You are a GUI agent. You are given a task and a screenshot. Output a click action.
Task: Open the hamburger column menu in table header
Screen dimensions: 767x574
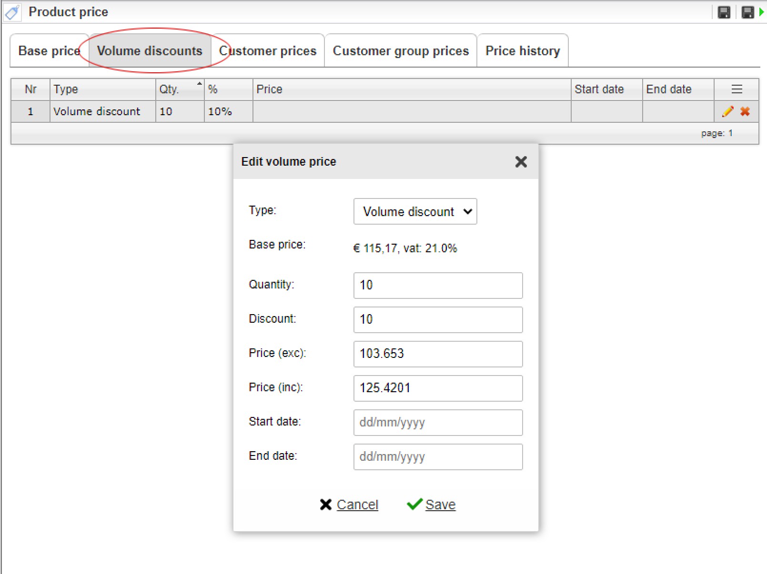click(737, 89)
